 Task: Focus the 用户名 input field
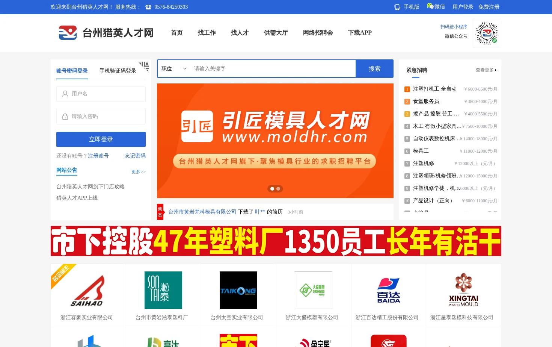click(x=101, y=94)
